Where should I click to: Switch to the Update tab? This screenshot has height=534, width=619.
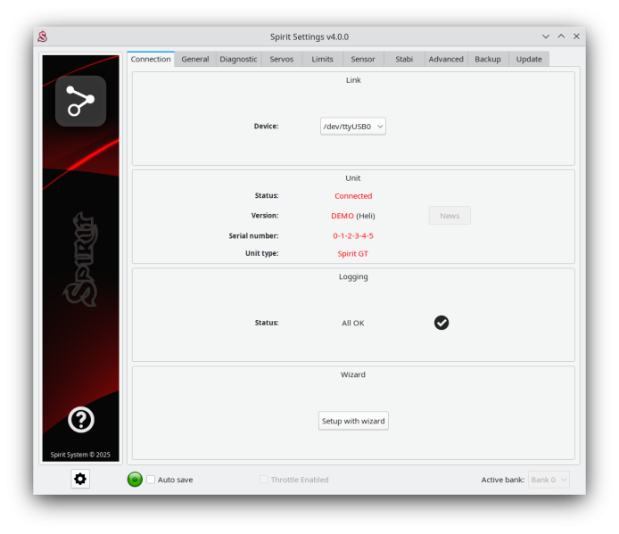(x=529, y=59)
